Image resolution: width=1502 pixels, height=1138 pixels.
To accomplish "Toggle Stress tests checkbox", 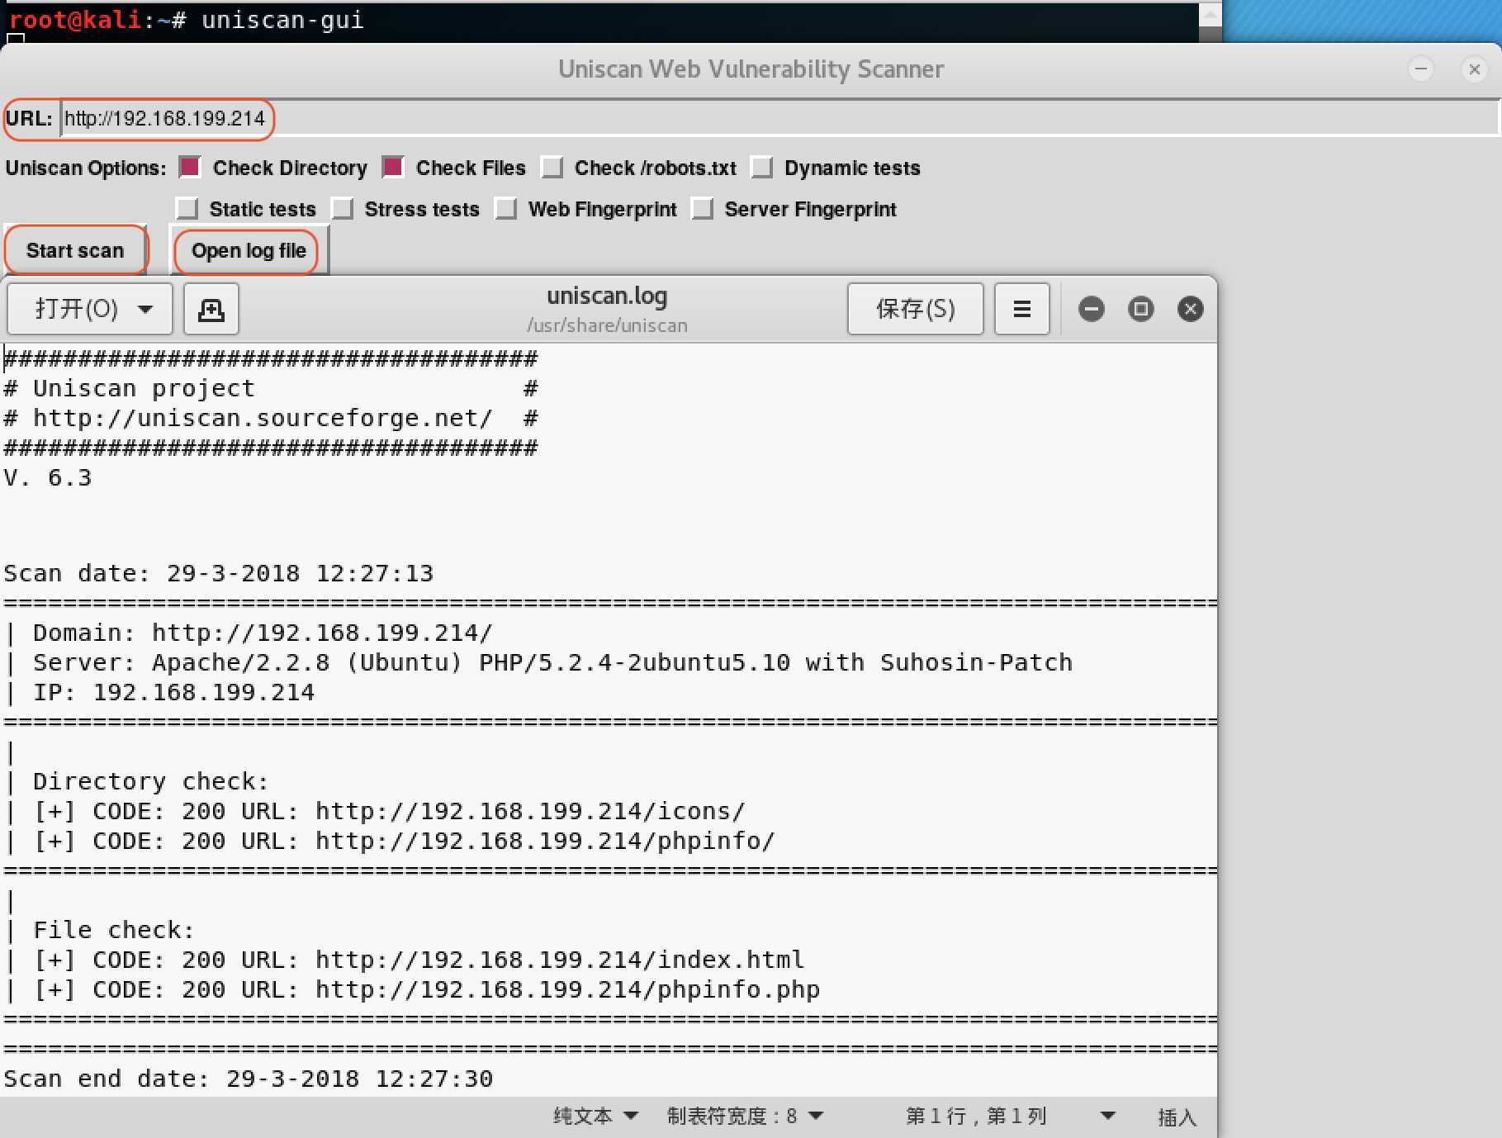I will [x=342, y=209].
